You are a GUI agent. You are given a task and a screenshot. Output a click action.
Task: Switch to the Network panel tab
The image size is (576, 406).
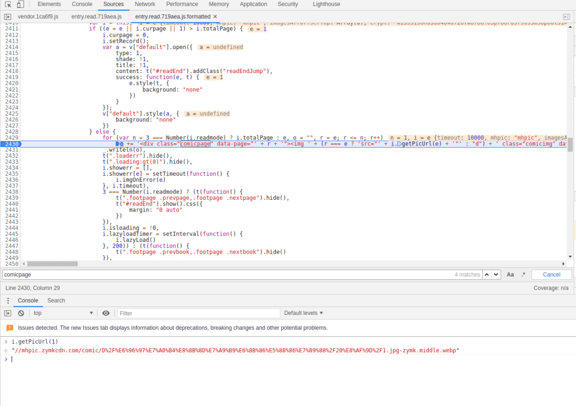pyautogui.click(x=145, y=4)
